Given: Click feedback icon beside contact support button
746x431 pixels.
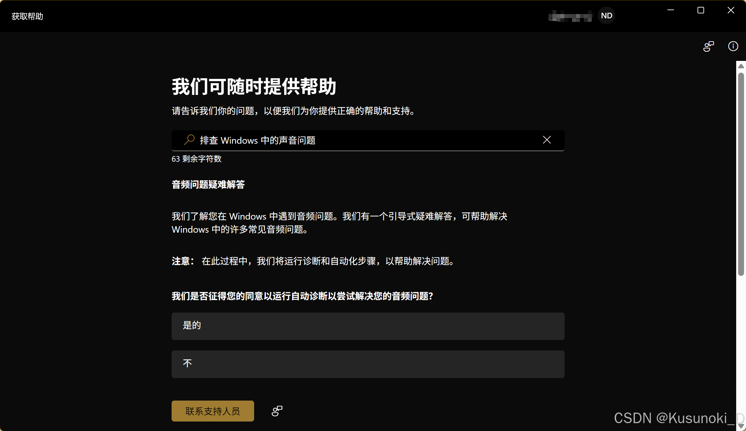Looking at the screenshot, I should pos(277,411).
